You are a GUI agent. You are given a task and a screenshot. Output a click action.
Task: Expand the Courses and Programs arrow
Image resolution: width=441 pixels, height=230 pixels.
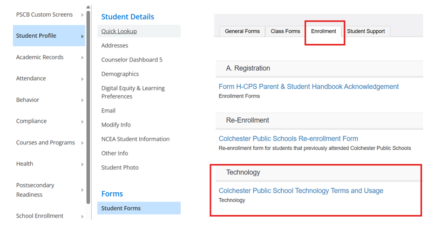83,143
